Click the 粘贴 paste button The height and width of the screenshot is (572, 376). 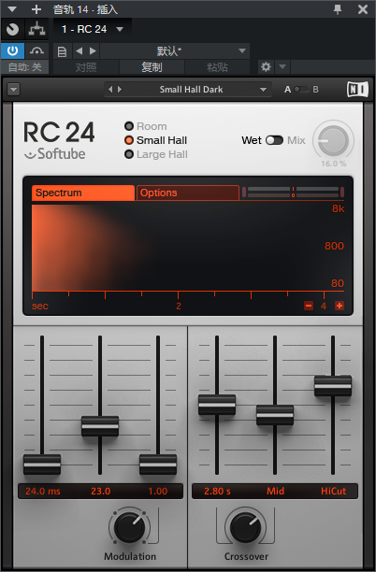pyautogui.click(x=217, y=67)
